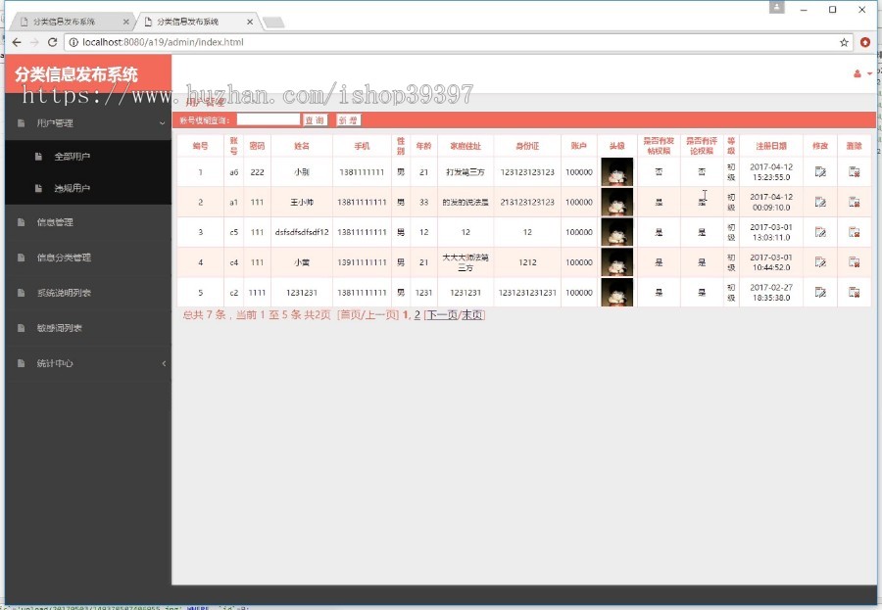Click the ID number cell 213123123123
This screenshot has height=610, width=882.
pyautogui.click(x=527, y=203)
